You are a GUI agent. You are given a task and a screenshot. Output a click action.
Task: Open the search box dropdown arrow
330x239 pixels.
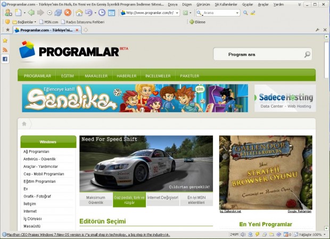(237, 13)
